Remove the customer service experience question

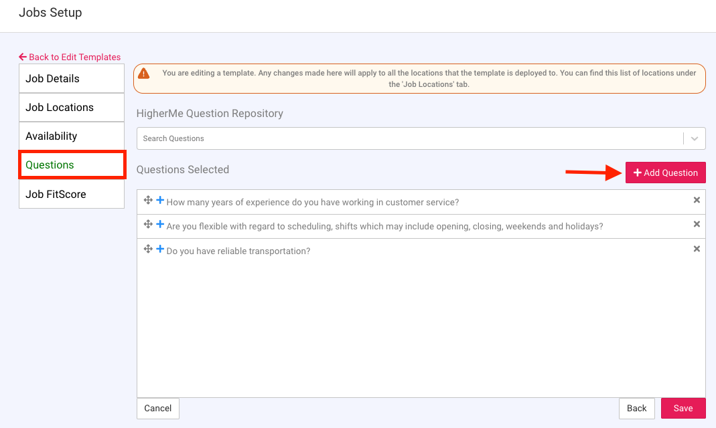point(697,200)
